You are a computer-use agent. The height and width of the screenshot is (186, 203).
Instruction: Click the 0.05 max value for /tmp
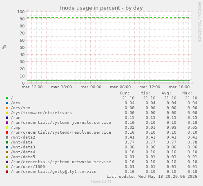tap(192, 128)
